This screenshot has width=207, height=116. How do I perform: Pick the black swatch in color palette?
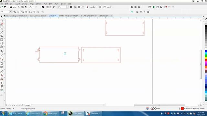(x=206, y=26)
